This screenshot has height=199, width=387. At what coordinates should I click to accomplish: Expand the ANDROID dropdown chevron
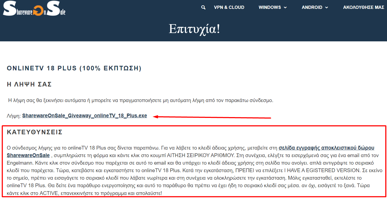327,8
